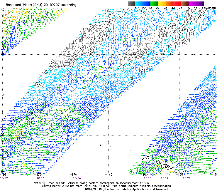Click the longitude label -165

click(108, 175)
